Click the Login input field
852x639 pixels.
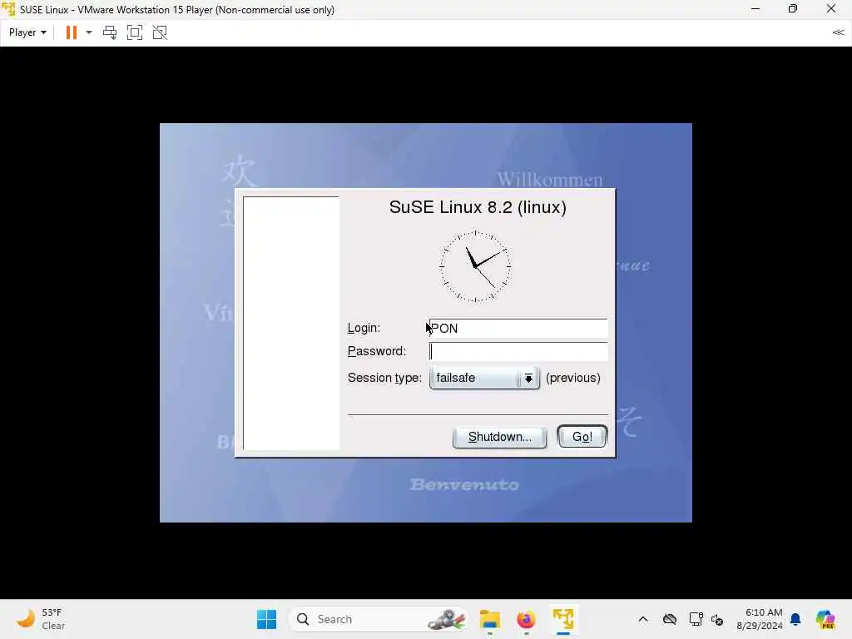pos(518,328)
